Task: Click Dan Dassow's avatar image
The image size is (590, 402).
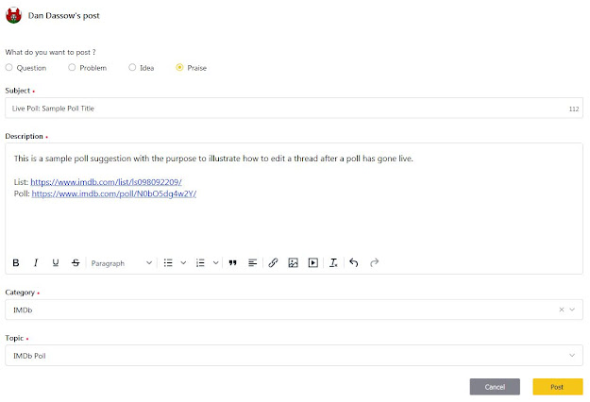Action: [13, 15]
